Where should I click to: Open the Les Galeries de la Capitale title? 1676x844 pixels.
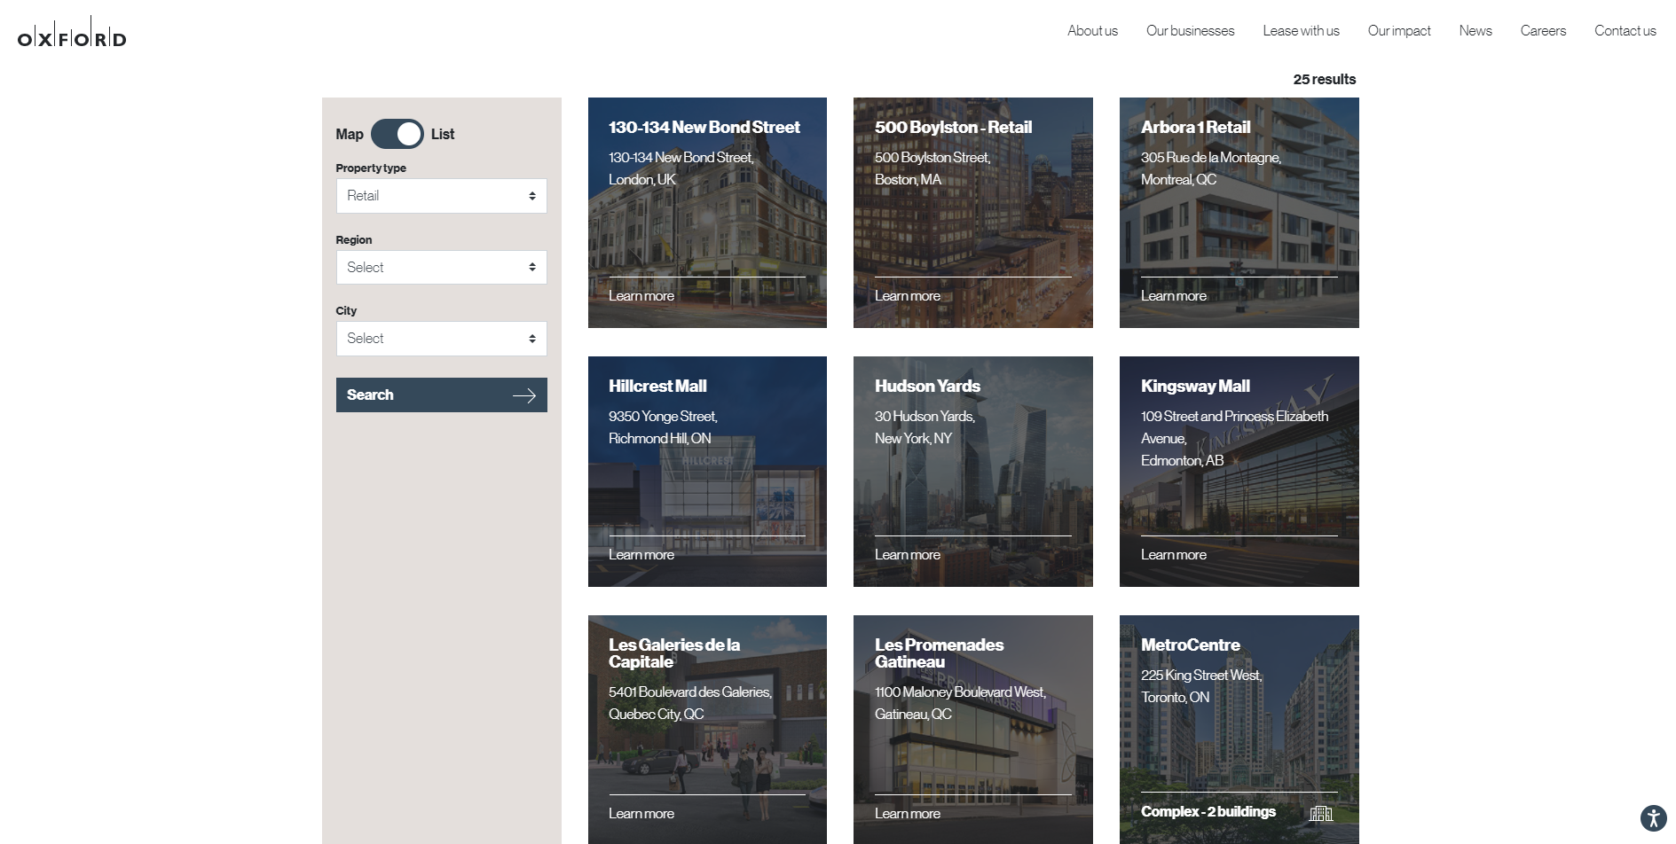tap(674, 653)
